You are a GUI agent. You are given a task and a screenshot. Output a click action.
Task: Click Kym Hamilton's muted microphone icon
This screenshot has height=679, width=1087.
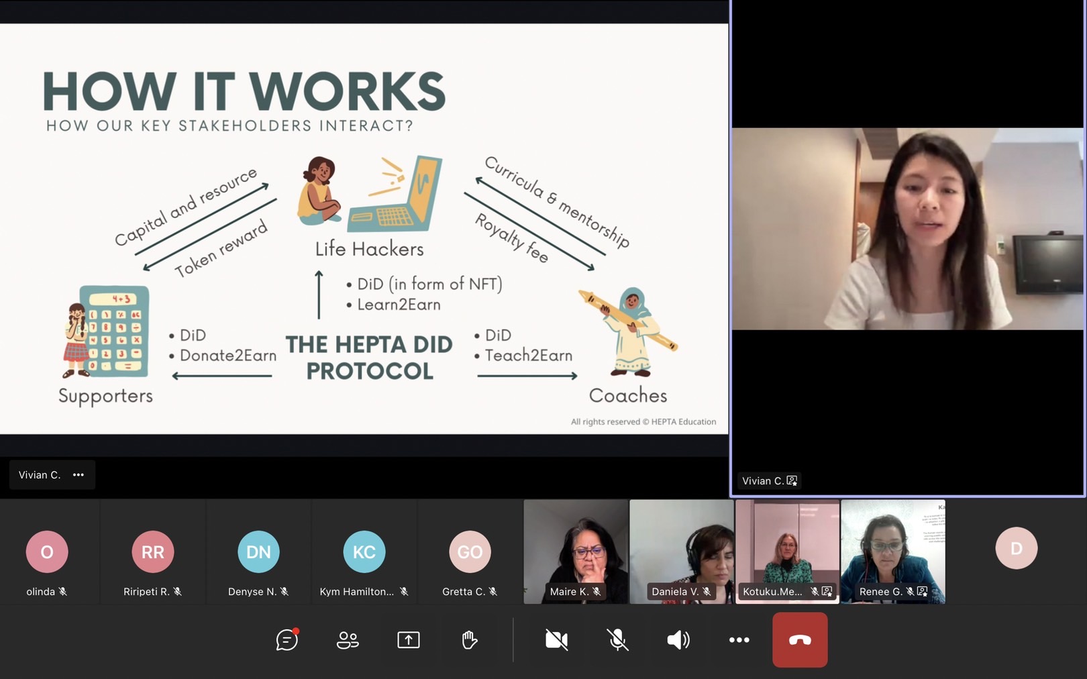click(x=404, y=592)
